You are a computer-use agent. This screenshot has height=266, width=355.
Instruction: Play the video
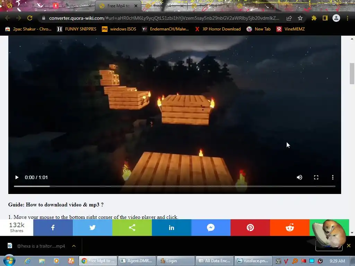click(17, 177)
